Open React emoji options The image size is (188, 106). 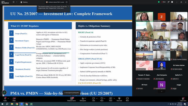102,99
